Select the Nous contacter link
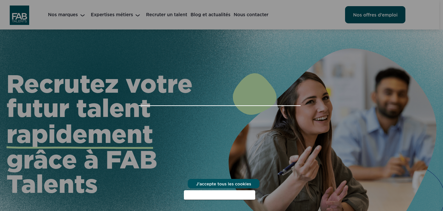 [251, 15]
